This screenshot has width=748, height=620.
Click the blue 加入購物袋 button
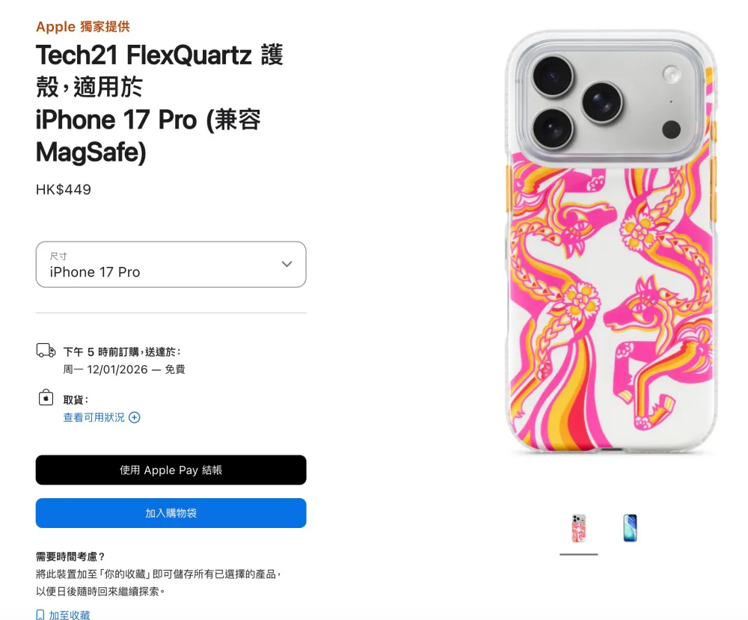click(171, 513)
